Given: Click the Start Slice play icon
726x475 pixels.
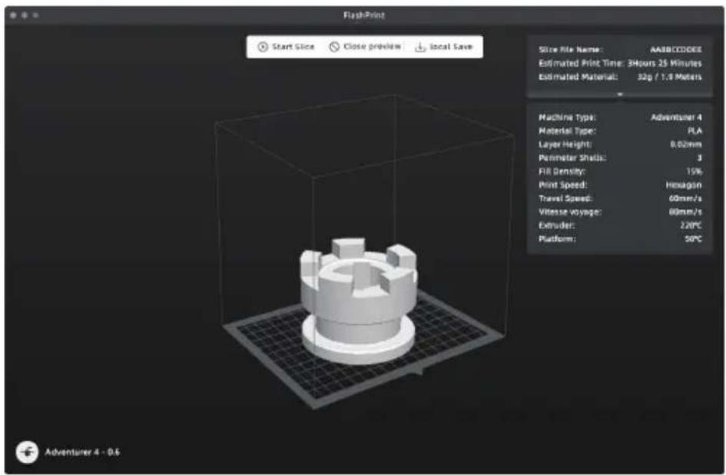Looking at the screenshot, I should (x=263, y=47).
